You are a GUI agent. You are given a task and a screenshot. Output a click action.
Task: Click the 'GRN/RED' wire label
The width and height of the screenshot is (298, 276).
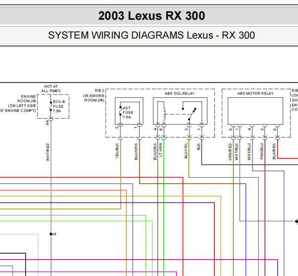coord(230,152)
